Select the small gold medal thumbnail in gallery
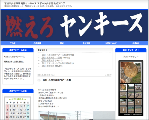The width and height of the screenshot is (149, 120). tap(123, 87)
